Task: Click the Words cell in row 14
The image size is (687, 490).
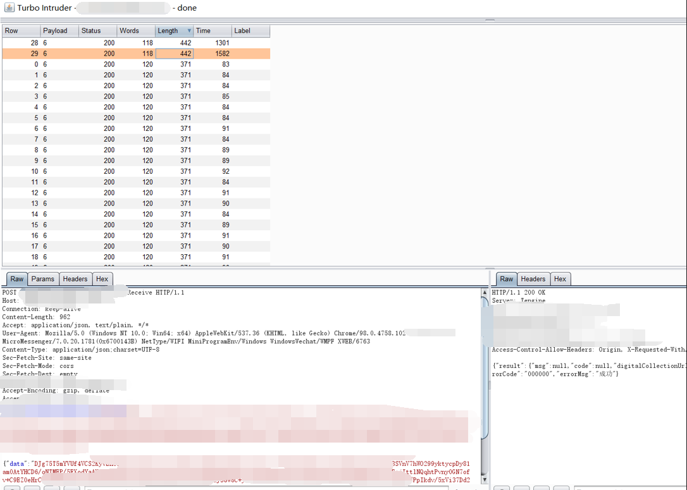Action: point(136,214)
